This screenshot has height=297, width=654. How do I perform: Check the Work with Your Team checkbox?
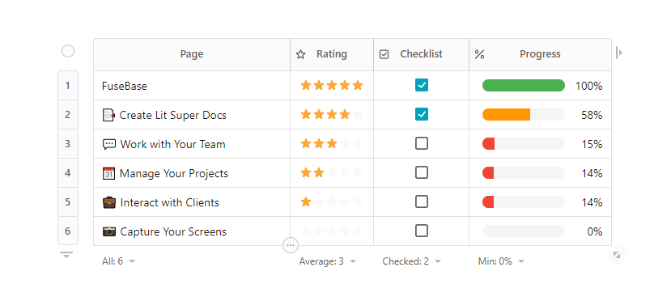tap(422, 143)
